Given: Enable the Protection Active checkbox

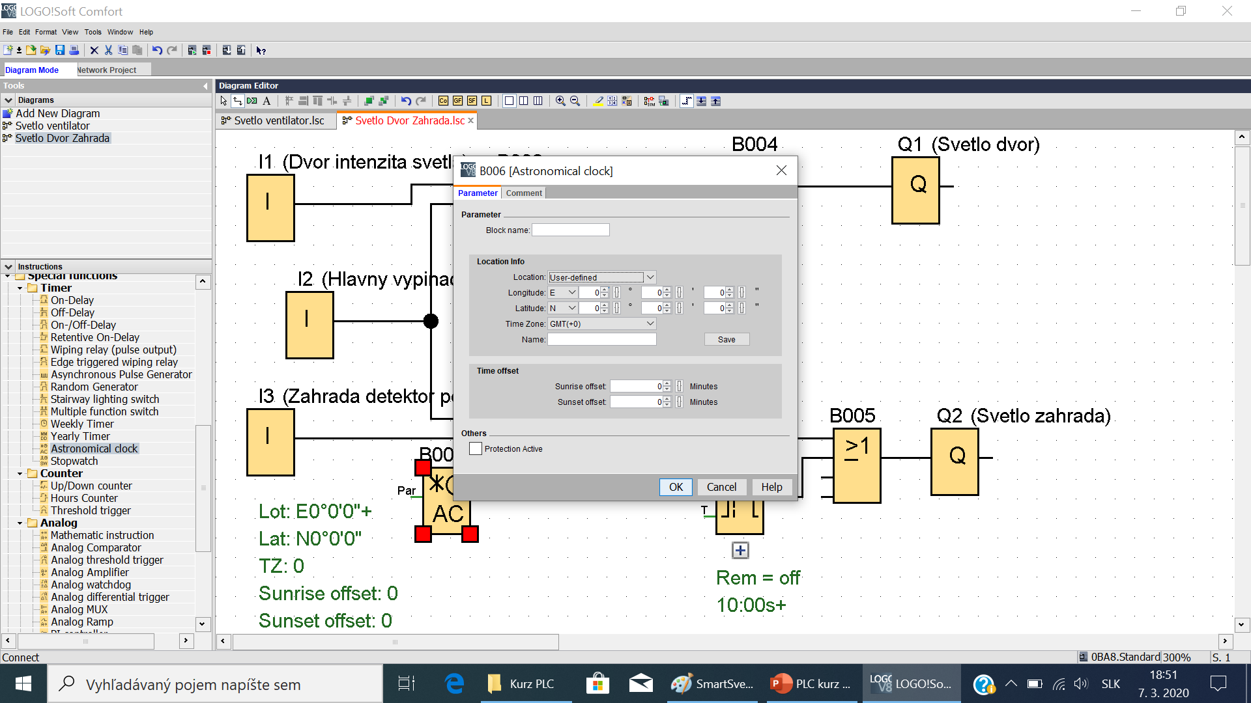Looking at the screenshot, I should coord(476,448).
